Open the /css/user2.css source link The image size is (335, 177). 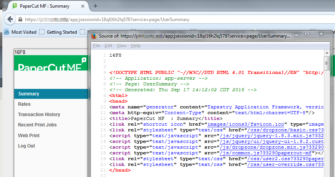coord(285,159)
